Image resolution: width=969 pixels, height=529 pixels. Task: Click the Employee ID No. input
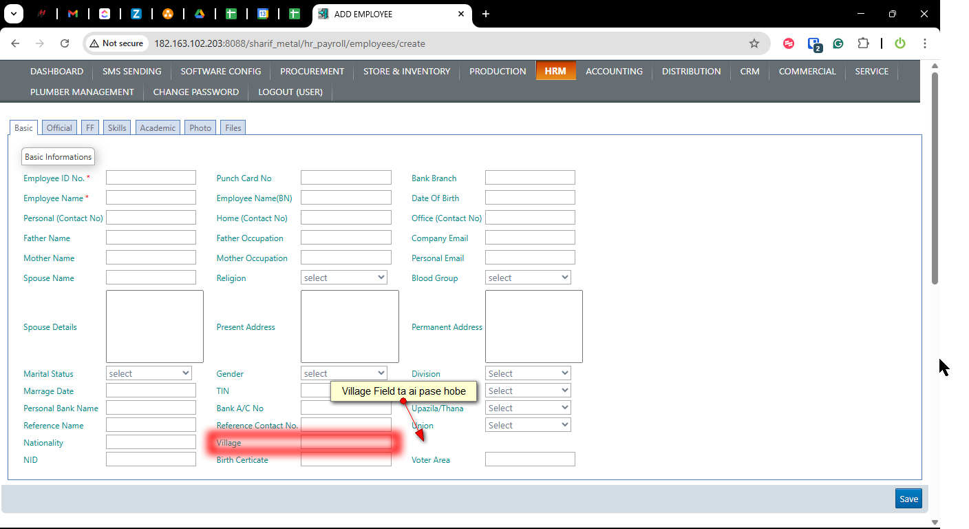151,178
